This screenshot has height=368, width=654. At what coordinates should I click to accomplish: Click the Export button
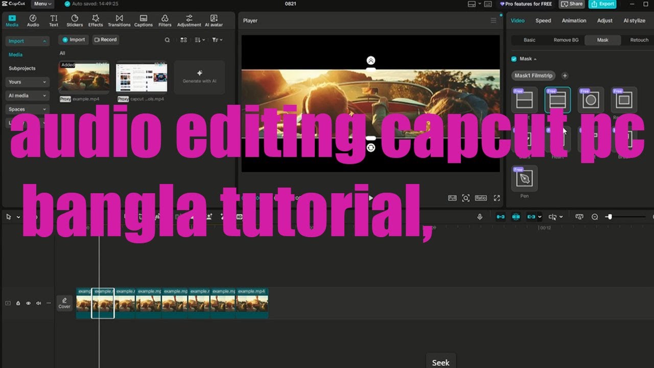(x=602, y=4)
